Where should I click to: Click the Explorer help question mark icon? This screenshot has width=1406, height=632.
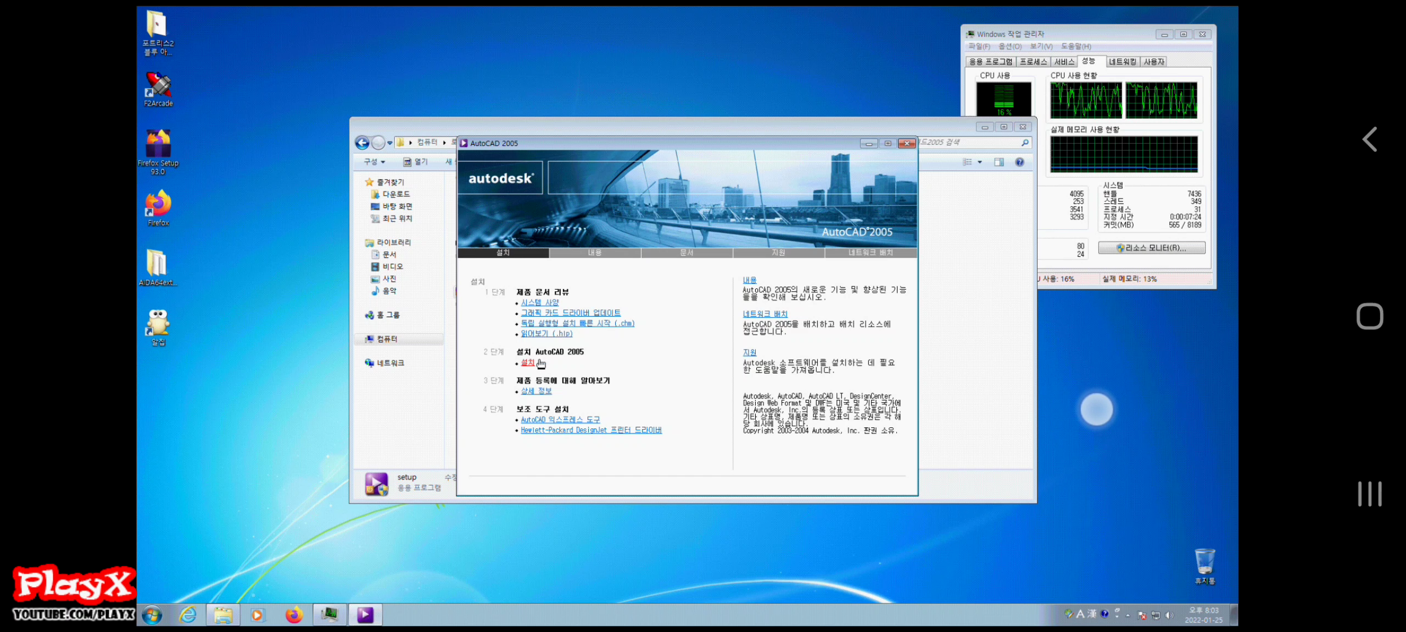click(1019, 162)
